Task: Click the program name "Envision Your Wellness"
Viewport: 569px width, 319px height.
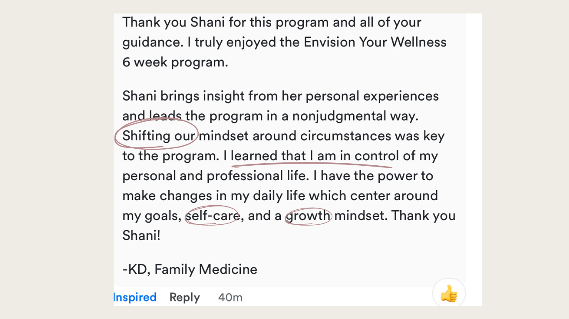Action: [375, 42]
